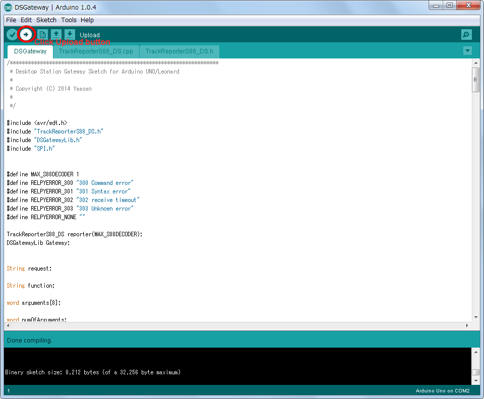
Task: Click the console scrollbar up arrow
Action: coord(476,352)
